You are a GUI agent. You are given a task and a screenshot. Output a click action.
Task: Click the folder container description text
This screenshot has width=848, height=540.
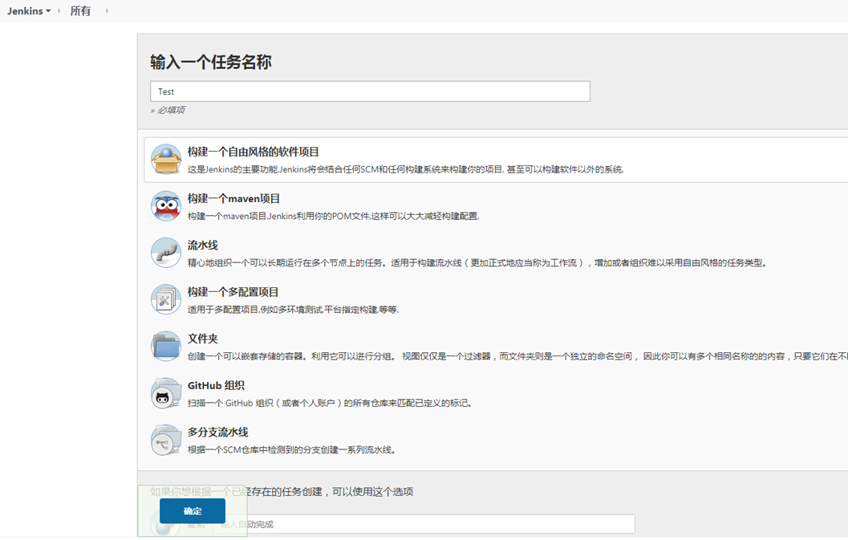[x=517, y=356]
